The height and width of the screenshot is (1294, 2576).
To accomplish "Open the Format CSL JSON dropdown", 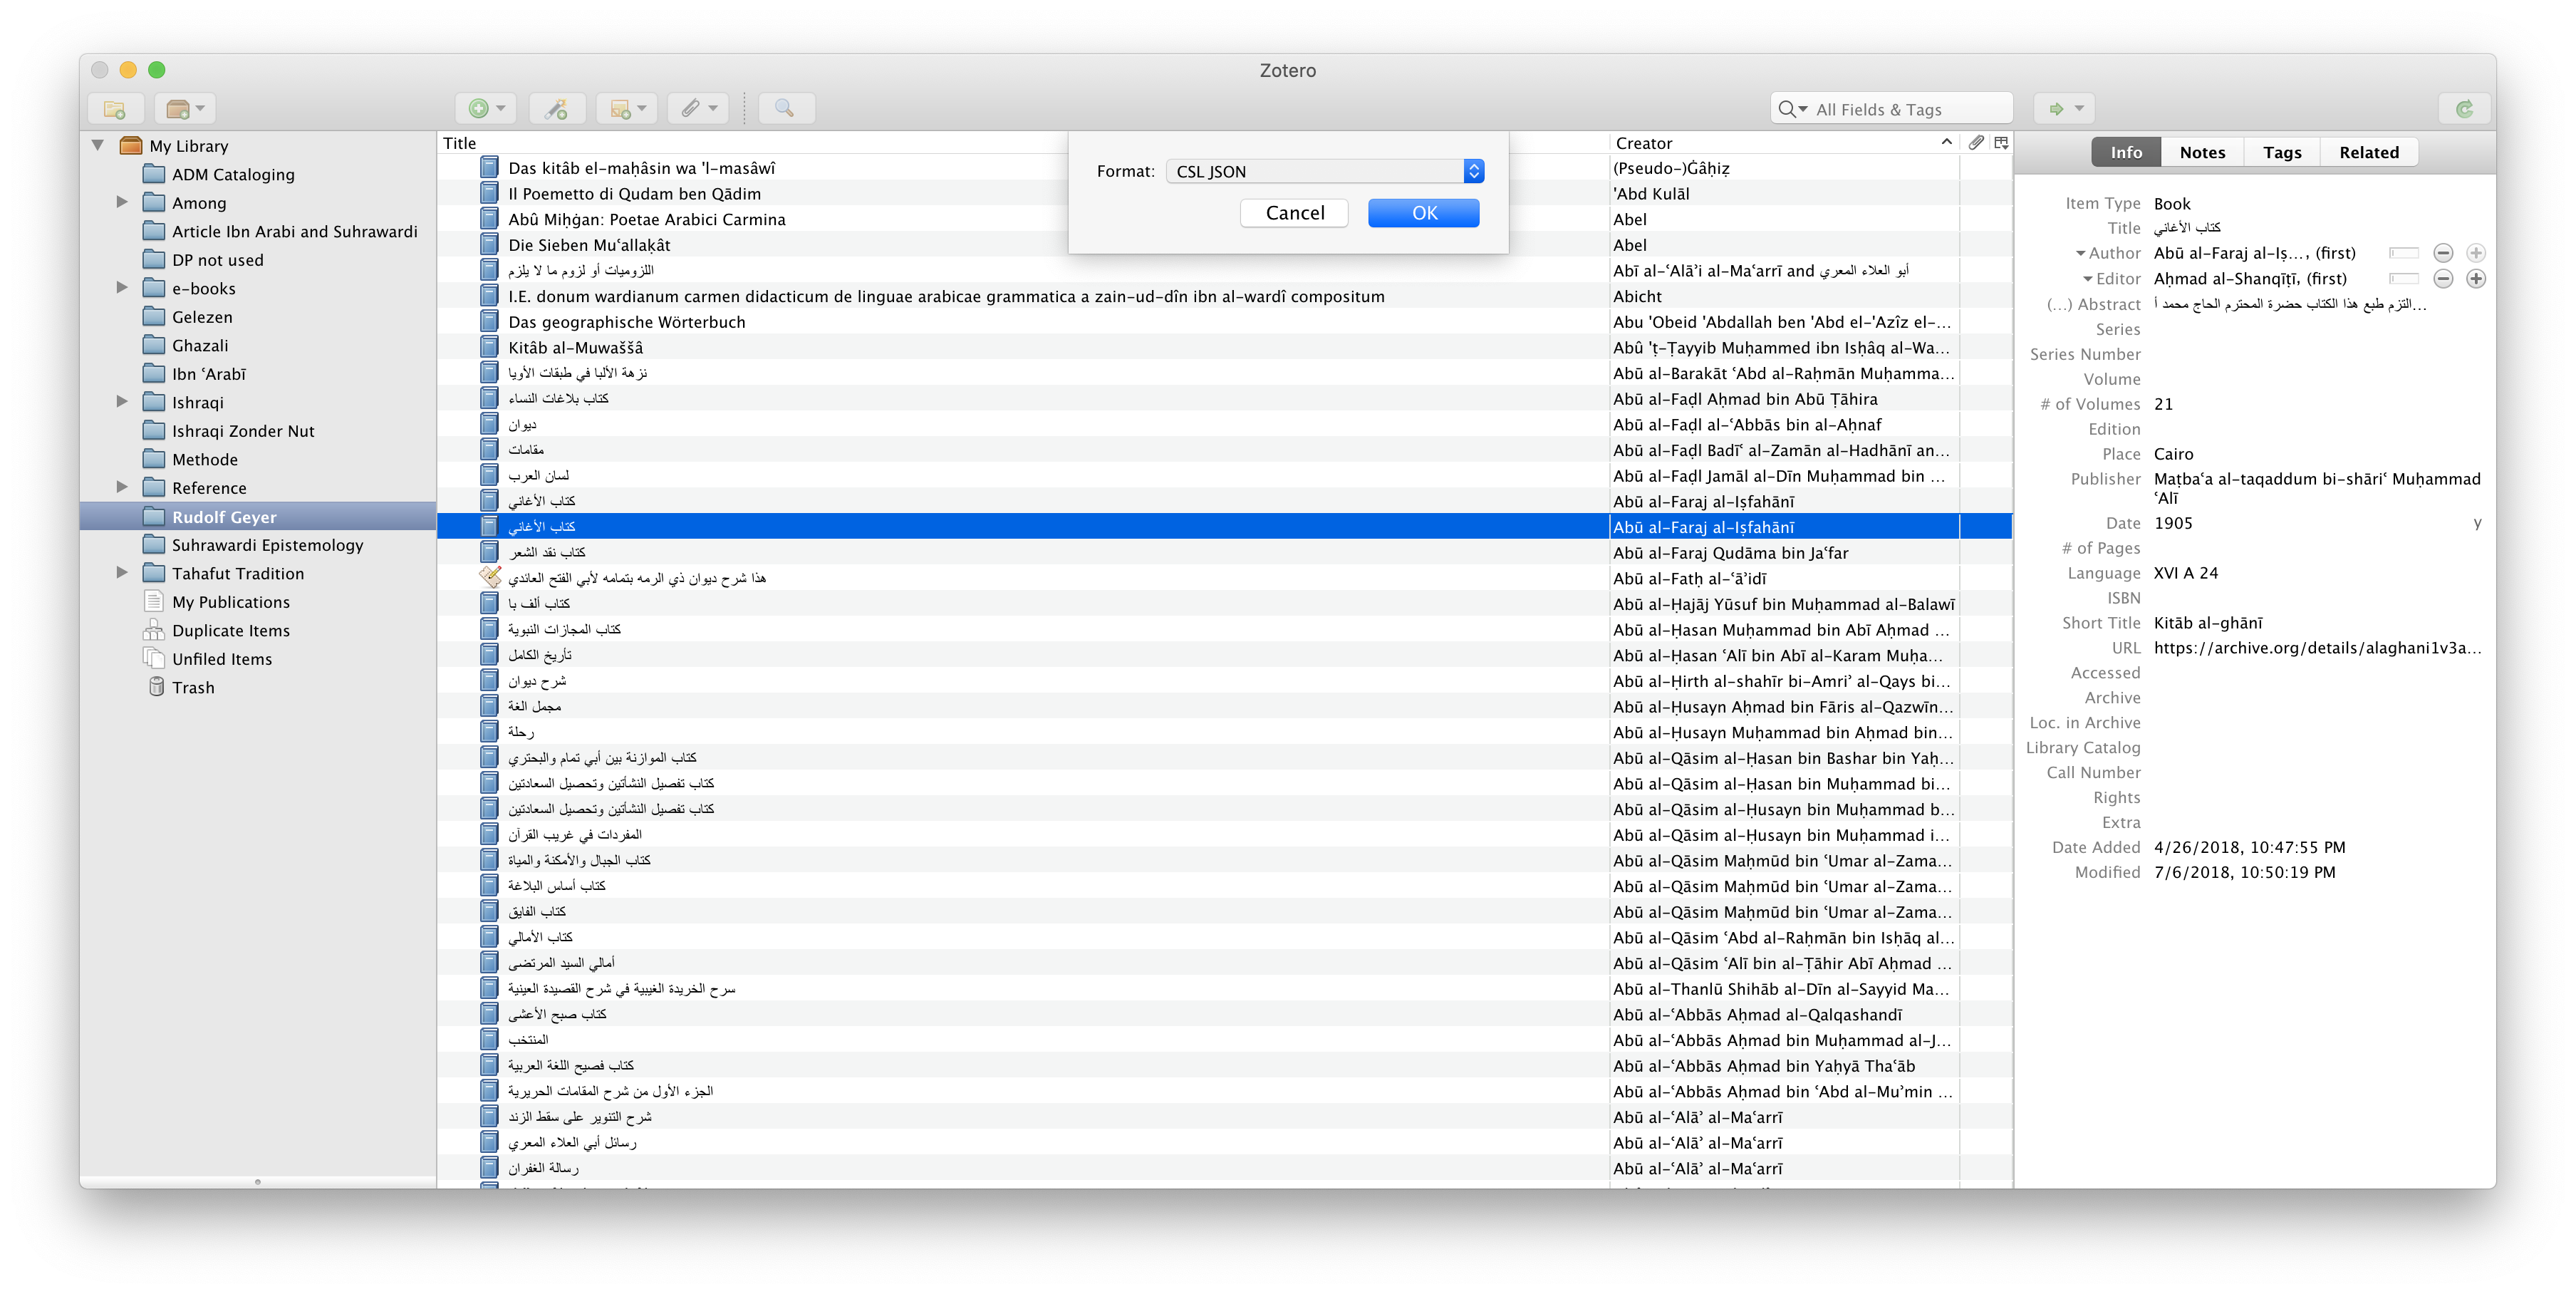I will point(1324,172).
